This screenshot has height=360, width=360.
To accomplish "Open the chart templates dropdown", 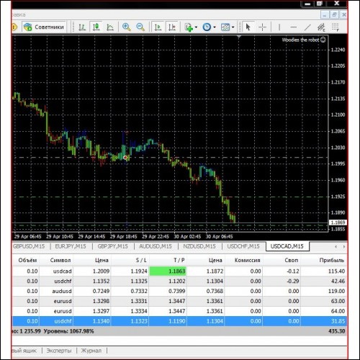I will tap(233, 27).
